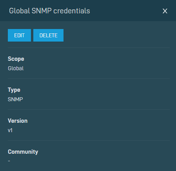
Task: Click the word Global in the panel title
Action: [x=19, y=11]
